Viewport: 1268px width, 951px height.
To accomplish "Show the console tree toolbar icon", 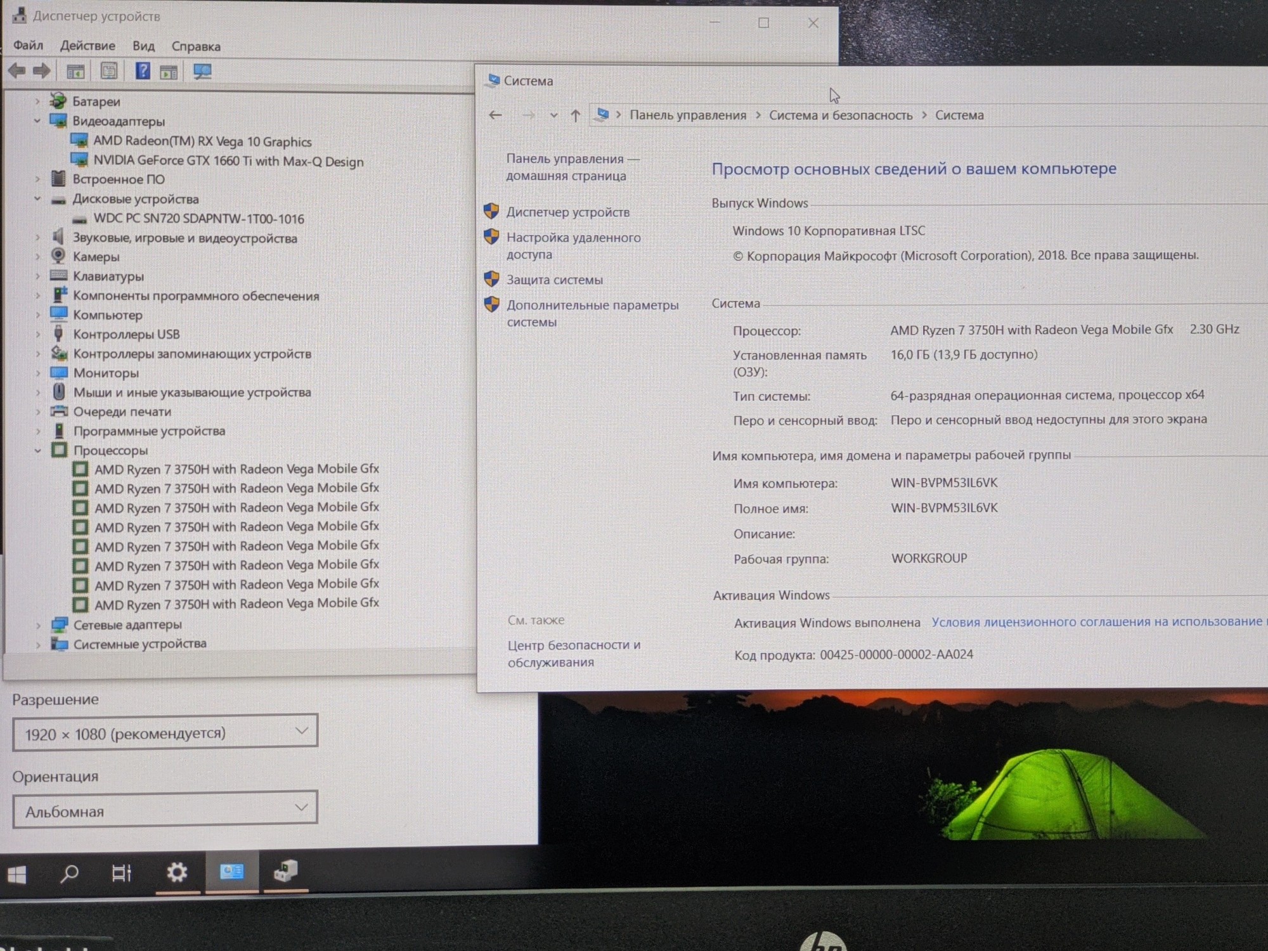I will tap(75, 72).
